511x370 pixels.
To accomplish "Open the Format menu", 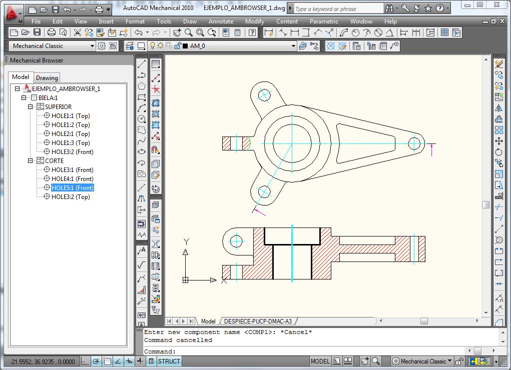I will [135, 21].
